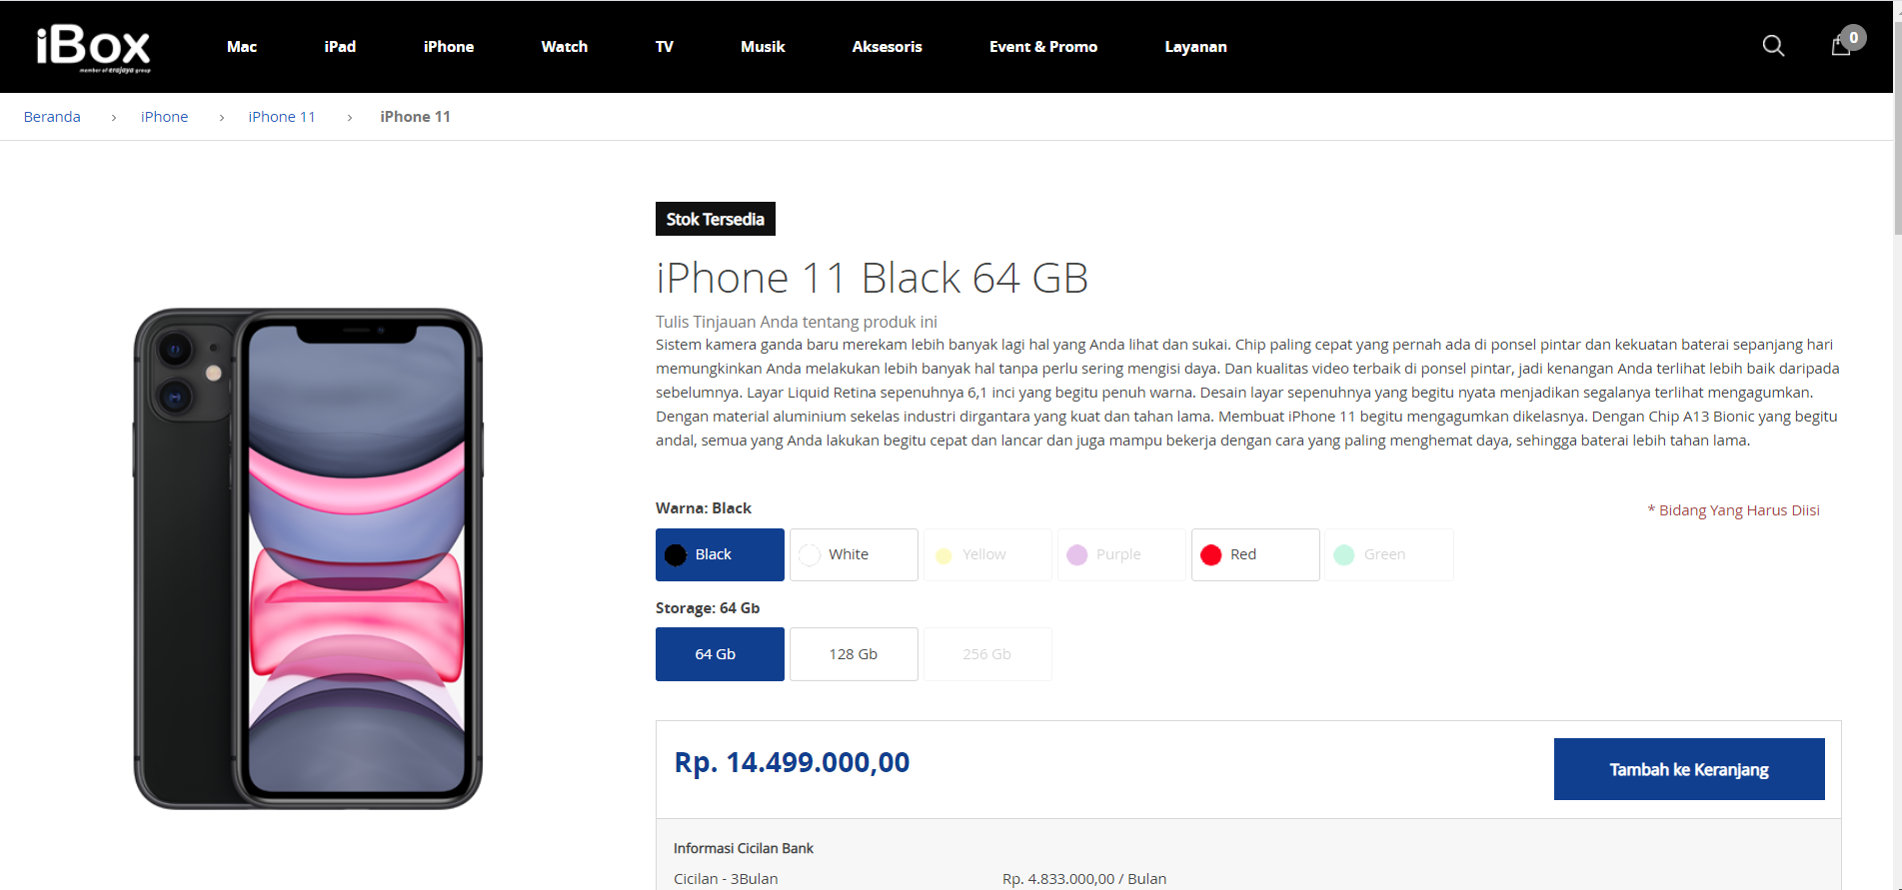Open the Mac menu
This screenshot has height=890, width=1902.
coord(242,47)
